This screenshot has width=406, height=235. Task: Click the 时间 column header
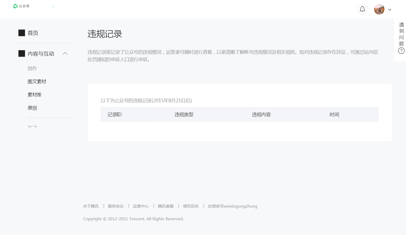334,115
